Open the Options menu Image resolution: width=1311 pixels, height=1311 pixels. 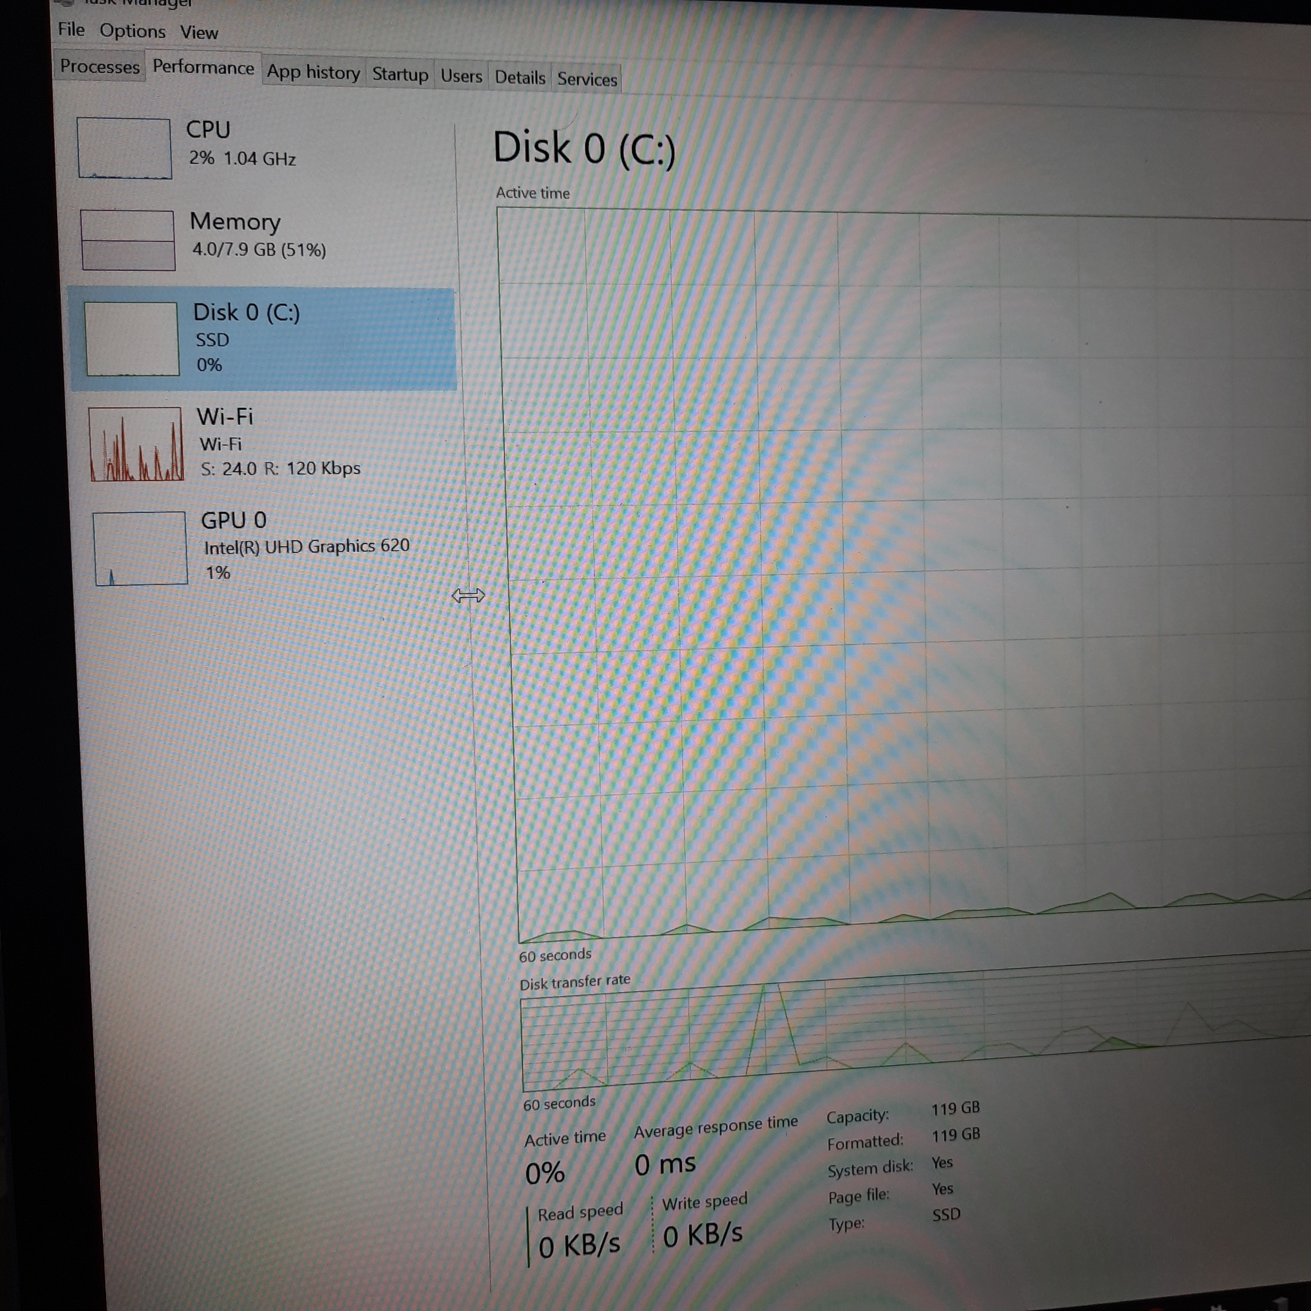(132, 31)
